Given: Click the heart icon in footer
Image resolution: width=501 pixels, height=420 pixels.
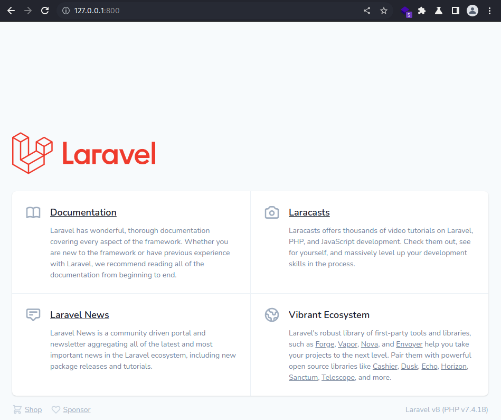Looking at the screenshot, I should [x=56, y=409].
